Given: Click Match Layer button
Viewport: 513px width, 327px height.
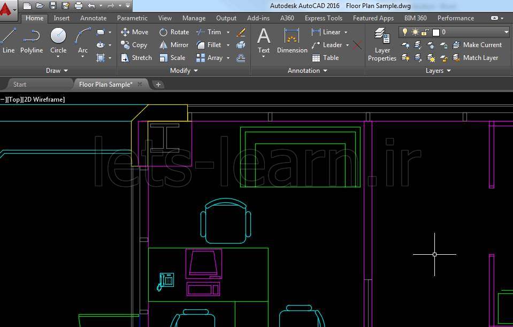Looking at the screenshot, I should [x=476, y=58].
